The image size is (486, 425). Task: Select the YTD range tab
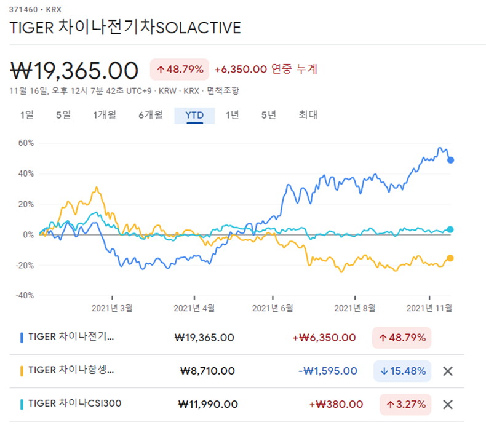(x=194, y=116)
